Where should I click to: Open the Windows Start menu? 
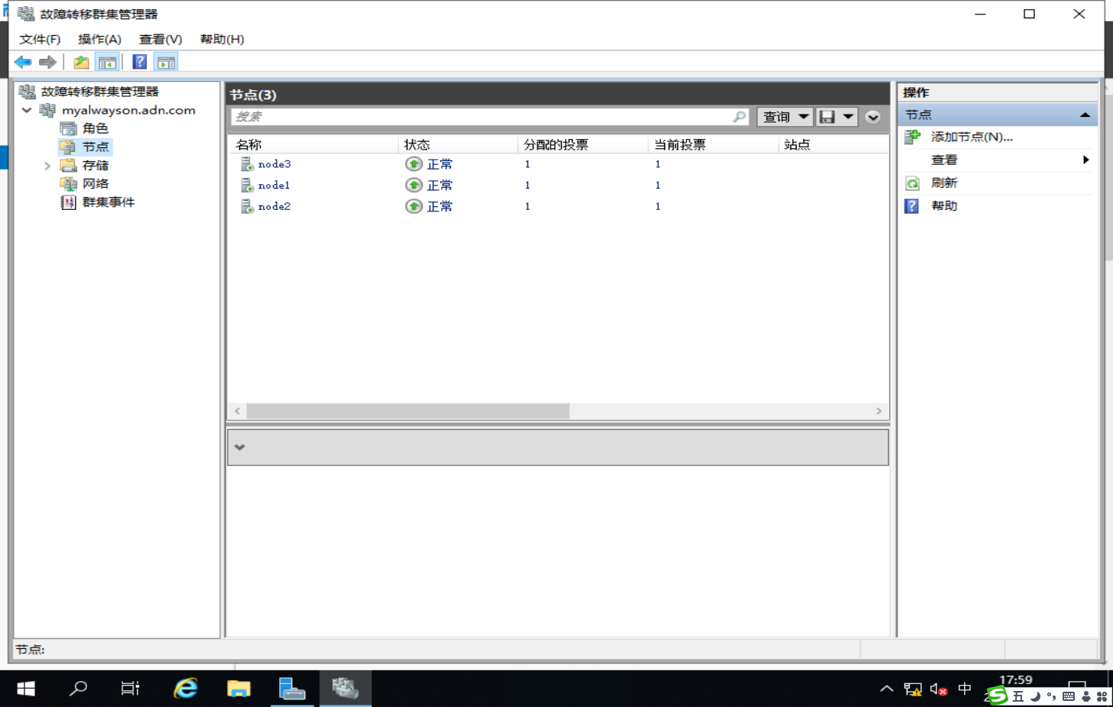click(25, 689)
